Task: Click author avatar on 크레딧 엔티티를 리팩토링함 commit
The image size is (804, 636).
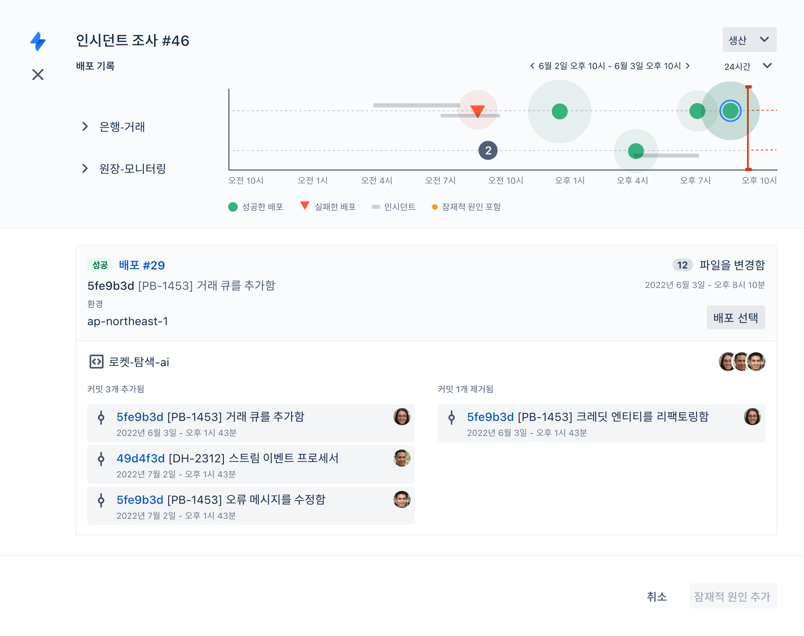Action: [x=752, y=417]
